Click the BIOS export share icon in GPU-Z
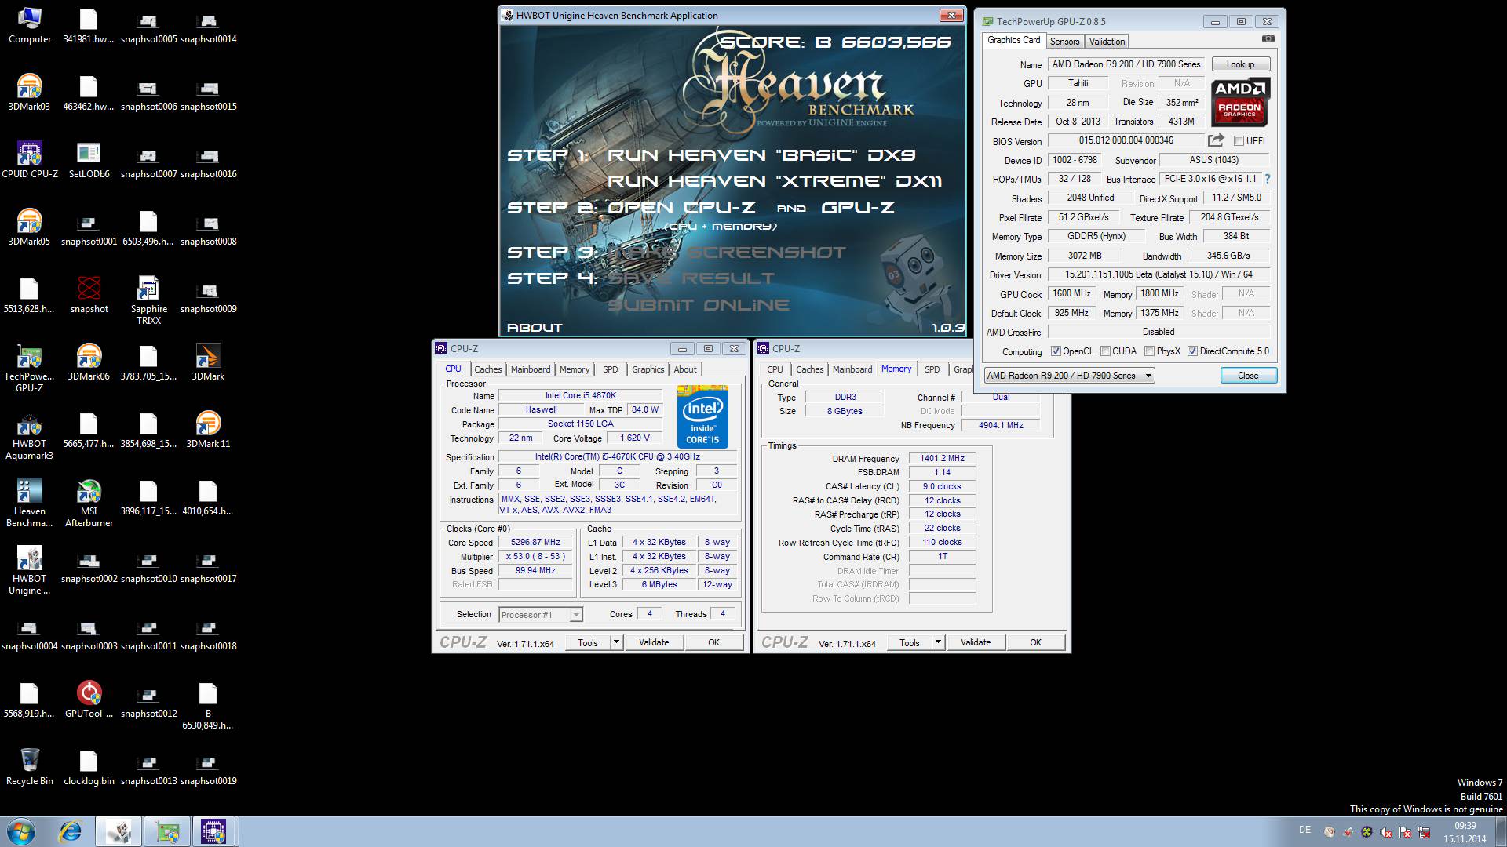Image resolution: width=1507 pixels, height=847 pixels. point(1216,140)
